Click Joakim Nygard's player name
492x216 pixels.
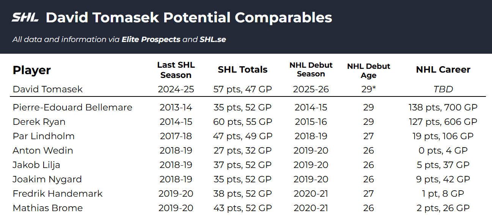point(47,179)
